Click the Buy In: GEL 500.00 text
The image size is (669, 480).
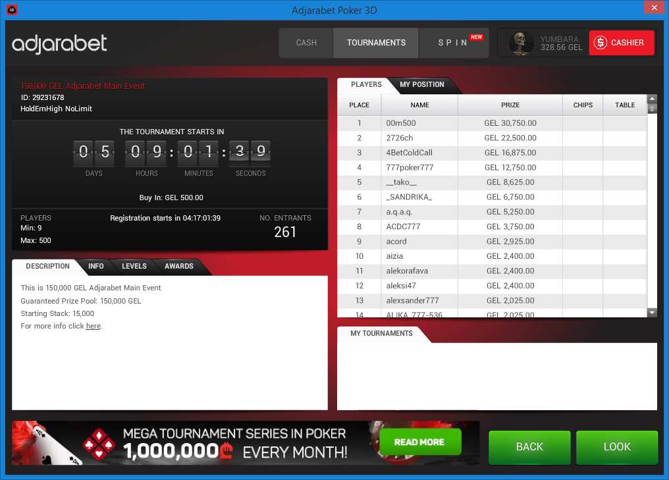click(x=171, y=198)
